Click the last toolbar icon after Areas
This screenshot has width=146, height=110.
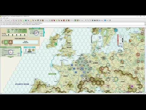[110, 20]
